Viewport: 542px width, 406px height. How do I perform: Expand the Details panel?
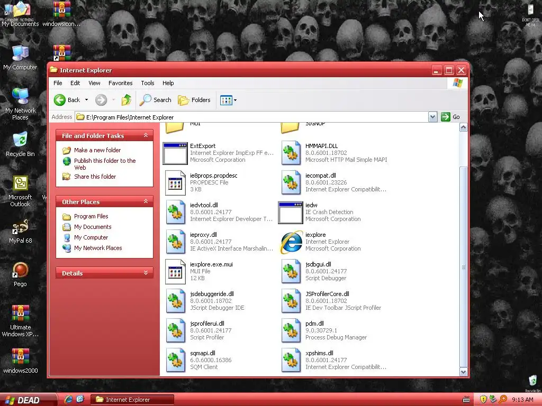pyautogui.click(x=146, y=273)
